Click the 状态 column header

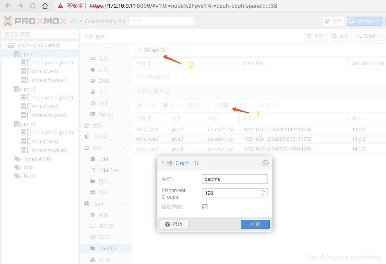pos(222,119)
